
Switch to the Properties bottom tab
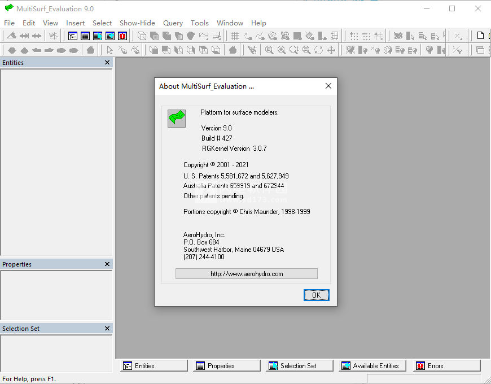(227, 365)
